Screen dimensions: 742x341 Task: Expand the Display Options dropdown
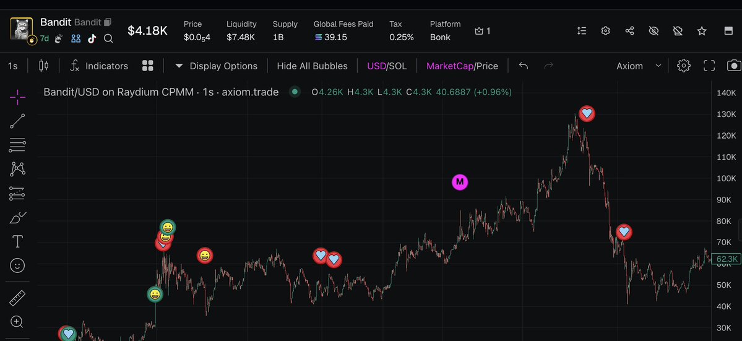pyautogui.click(x=216, y=66)
